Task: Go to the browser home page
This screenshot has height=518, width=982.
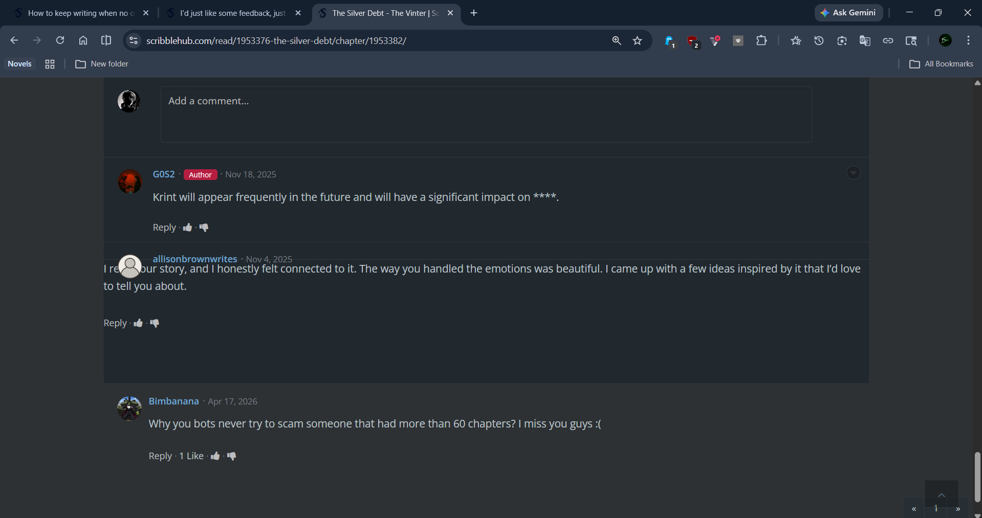Action: pos(83,40)
